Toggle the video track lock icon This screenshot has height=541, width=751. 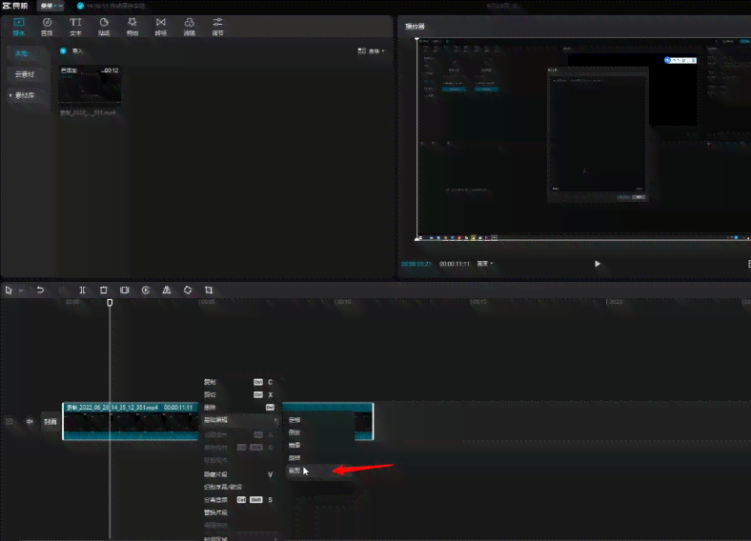tap(10, 422)
